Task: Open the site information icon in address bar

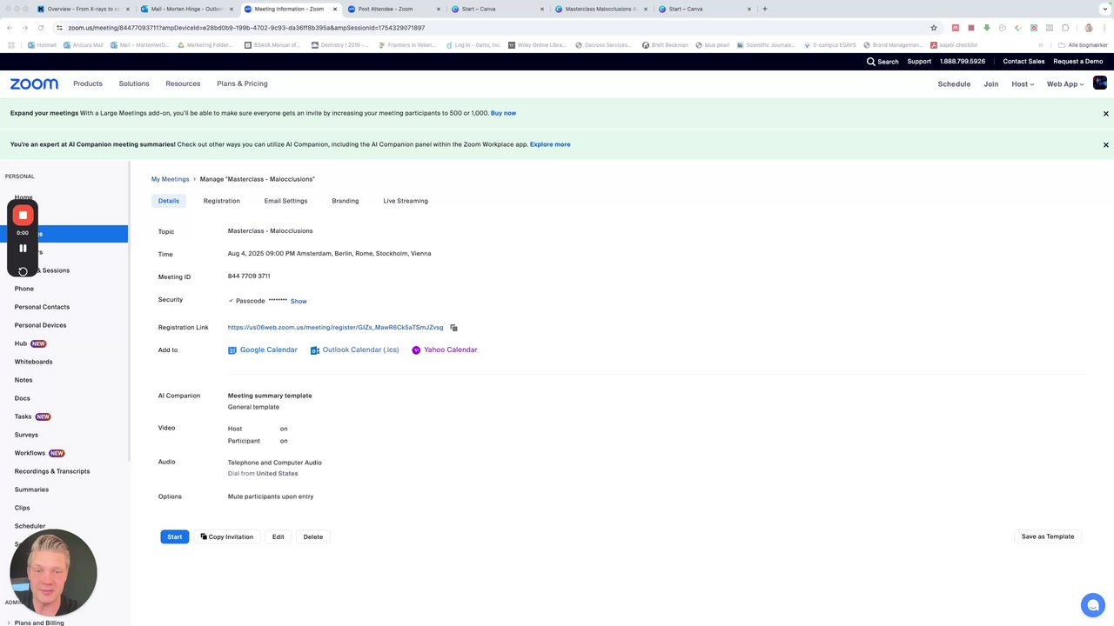Action: point(59,28)
